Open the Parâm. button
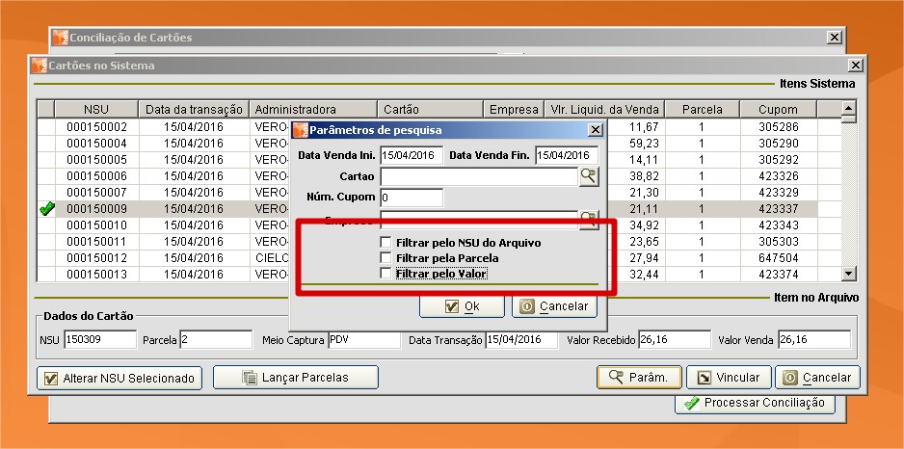This screenshot has width=904, height=449. pos(640,378)
